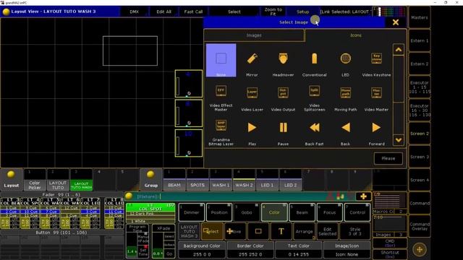Cycle Style 3 of 3
Viewport: 463px width, 260px height.
355,231
